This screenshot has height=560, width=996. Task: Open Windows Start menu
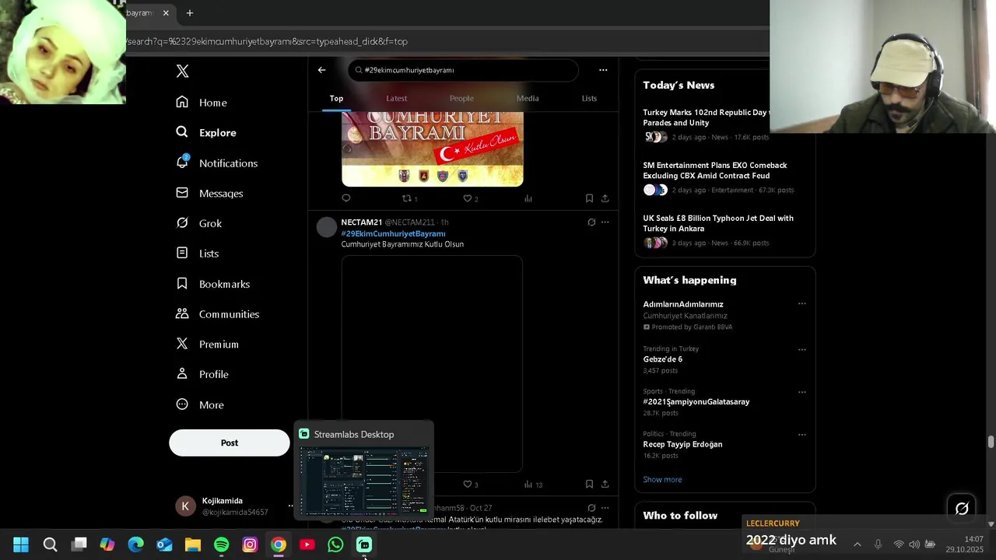coord(21,544)
